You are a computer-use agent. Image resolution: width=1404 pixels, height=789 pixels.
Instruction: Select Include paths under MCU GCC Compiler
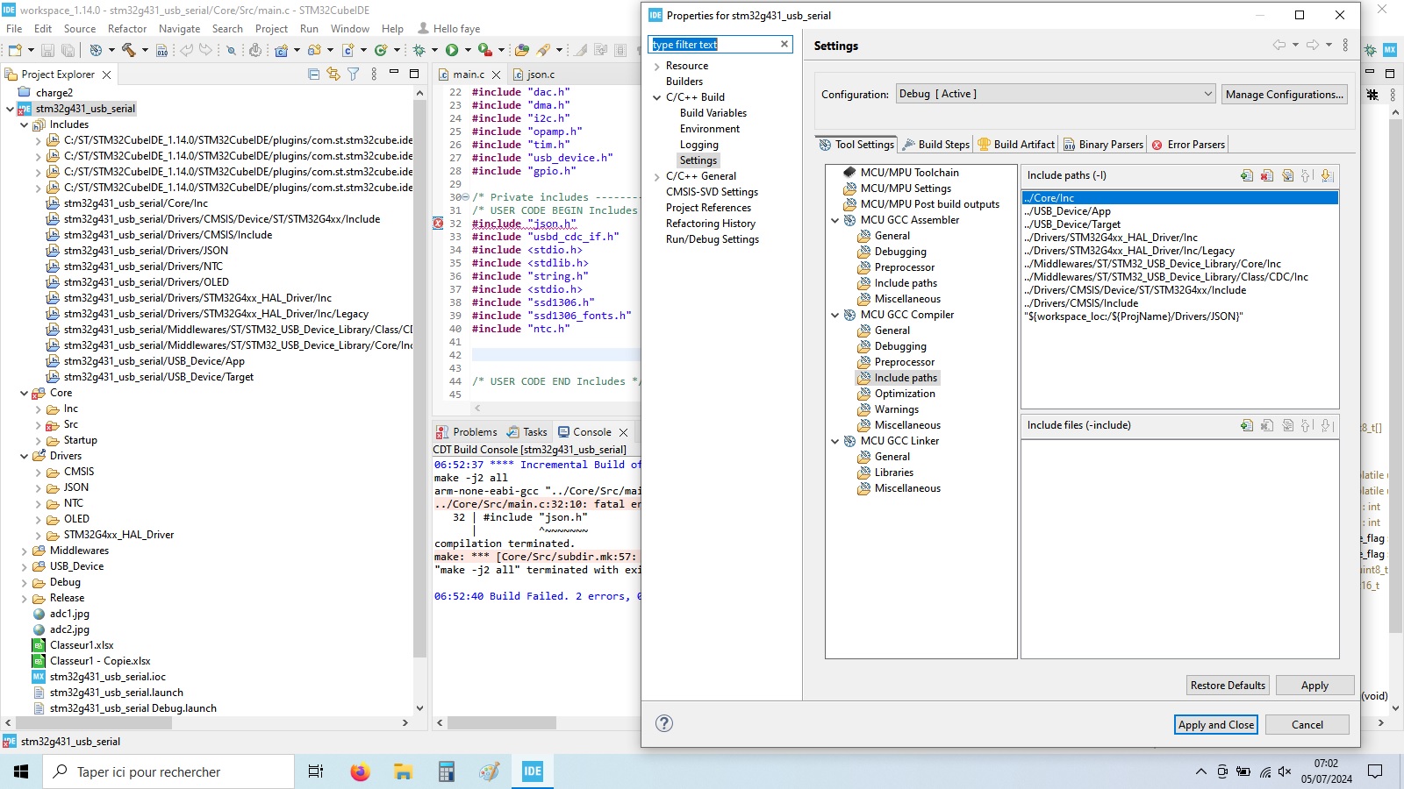click(905, 377)
